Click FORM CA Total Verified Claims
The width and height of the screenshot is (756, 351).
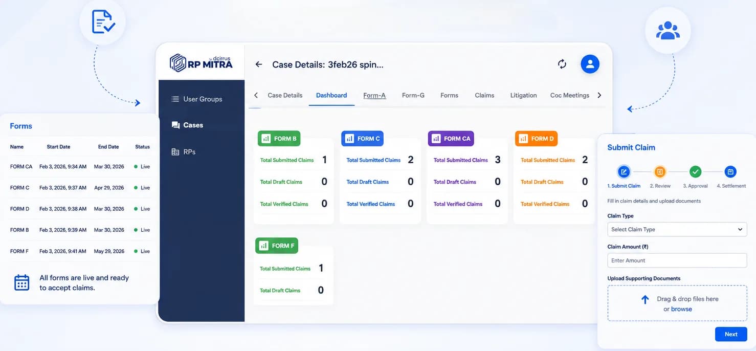coord(458,204)
